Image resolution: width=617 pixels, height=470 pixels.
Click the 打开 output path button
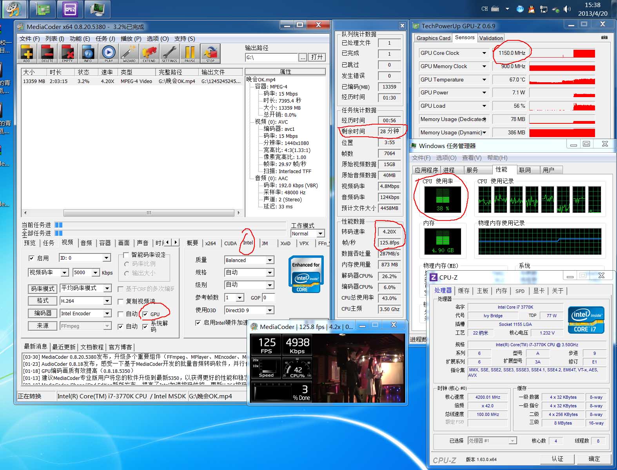coord(317,57)
